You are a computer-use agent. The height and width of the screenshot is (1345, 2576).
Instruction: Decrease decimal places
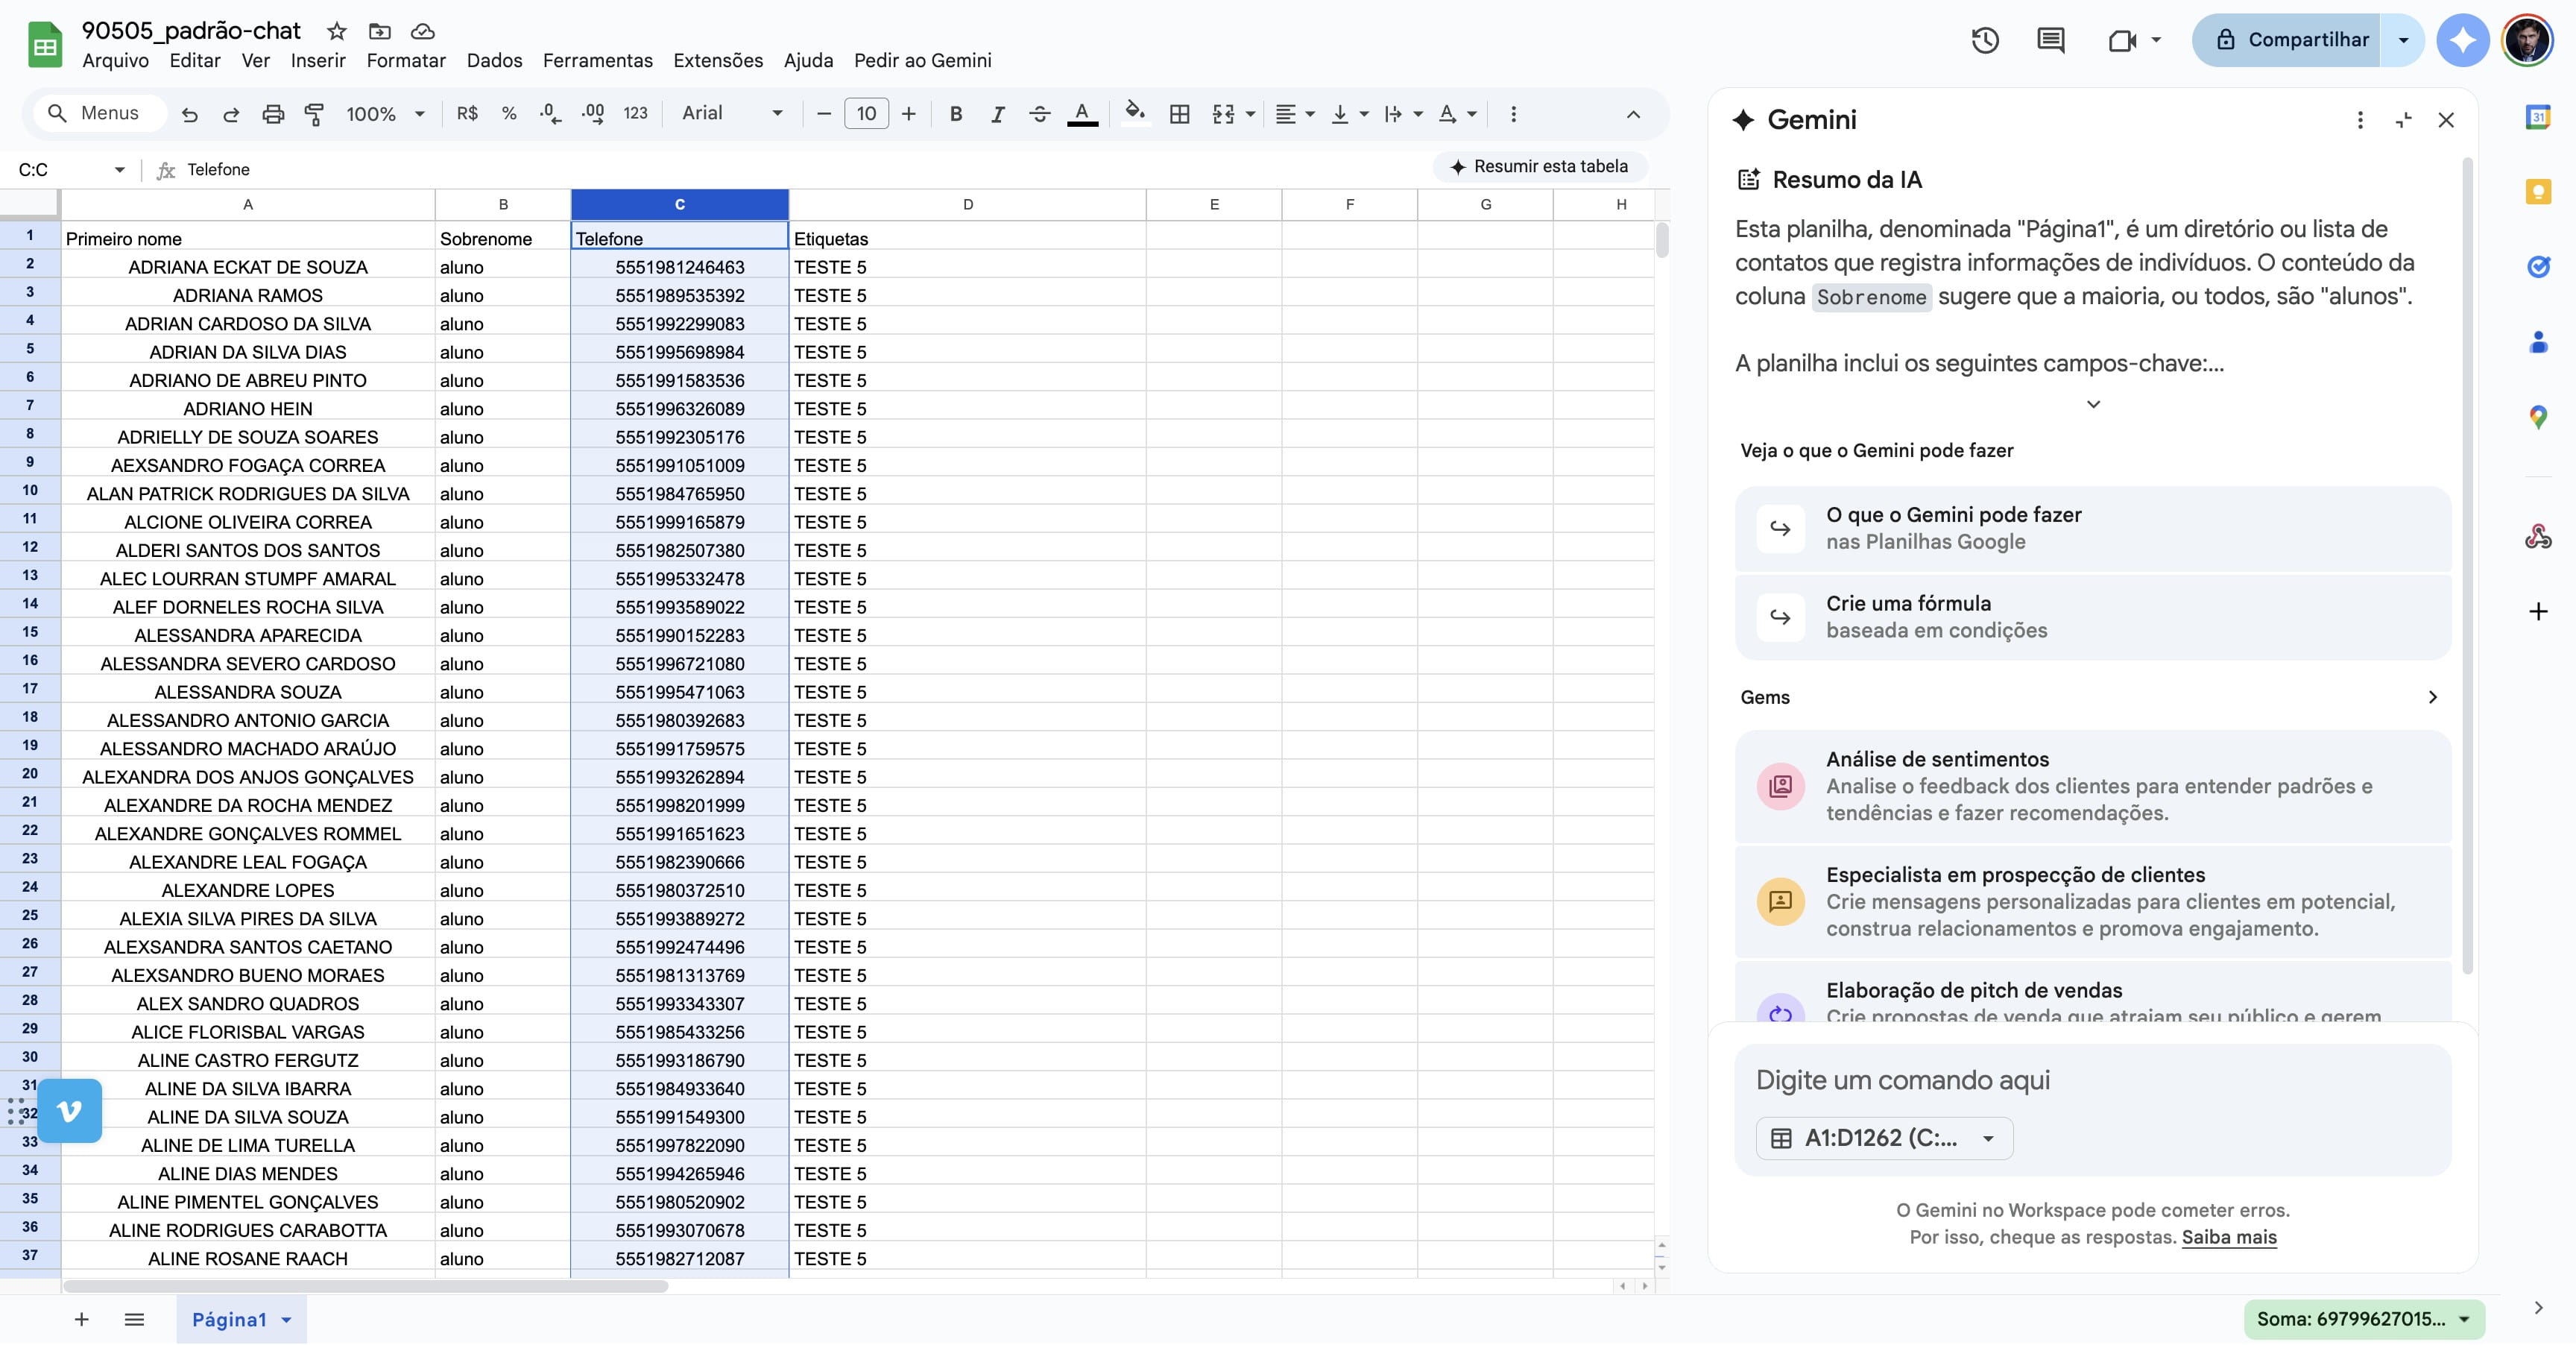click(x=550, y=114)
